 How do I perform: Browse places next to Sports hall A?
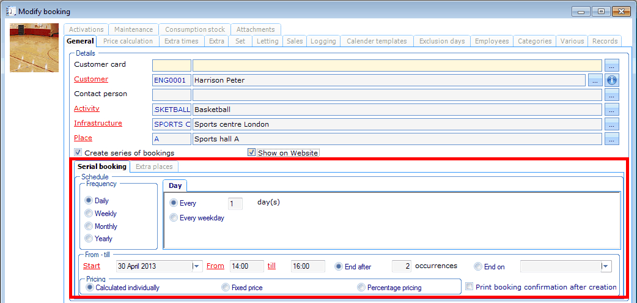pos(612,138)
